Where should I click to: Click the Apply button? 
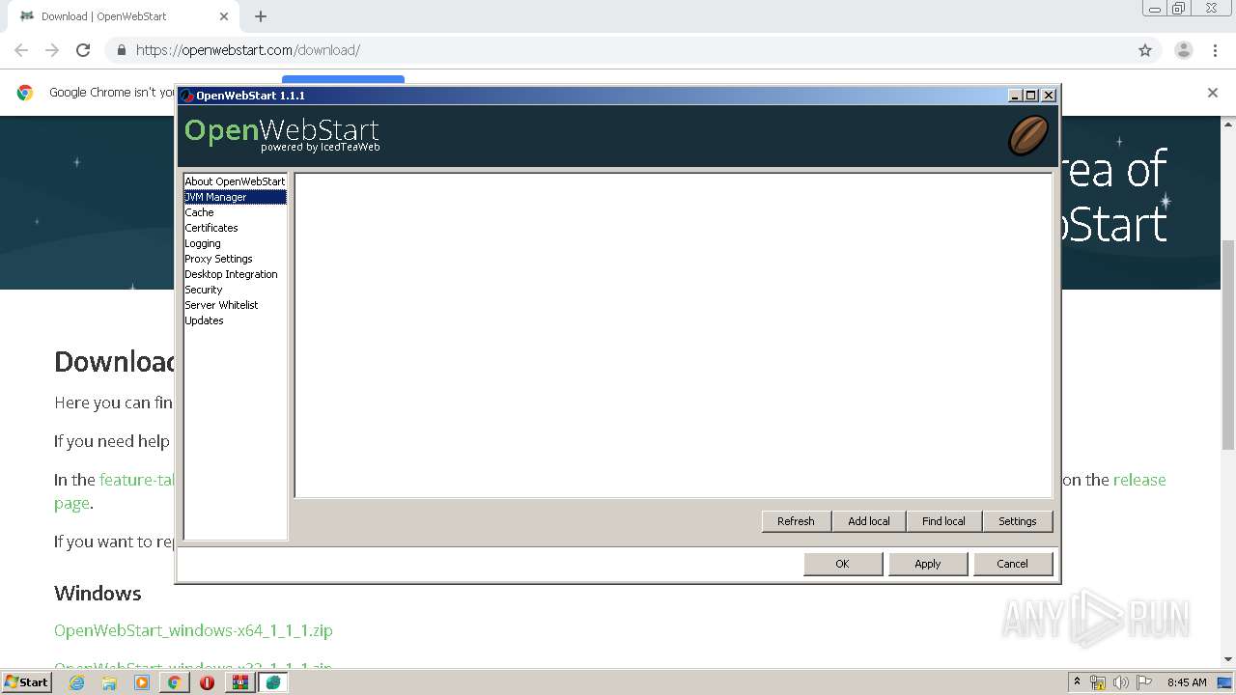tap(928, 564)
